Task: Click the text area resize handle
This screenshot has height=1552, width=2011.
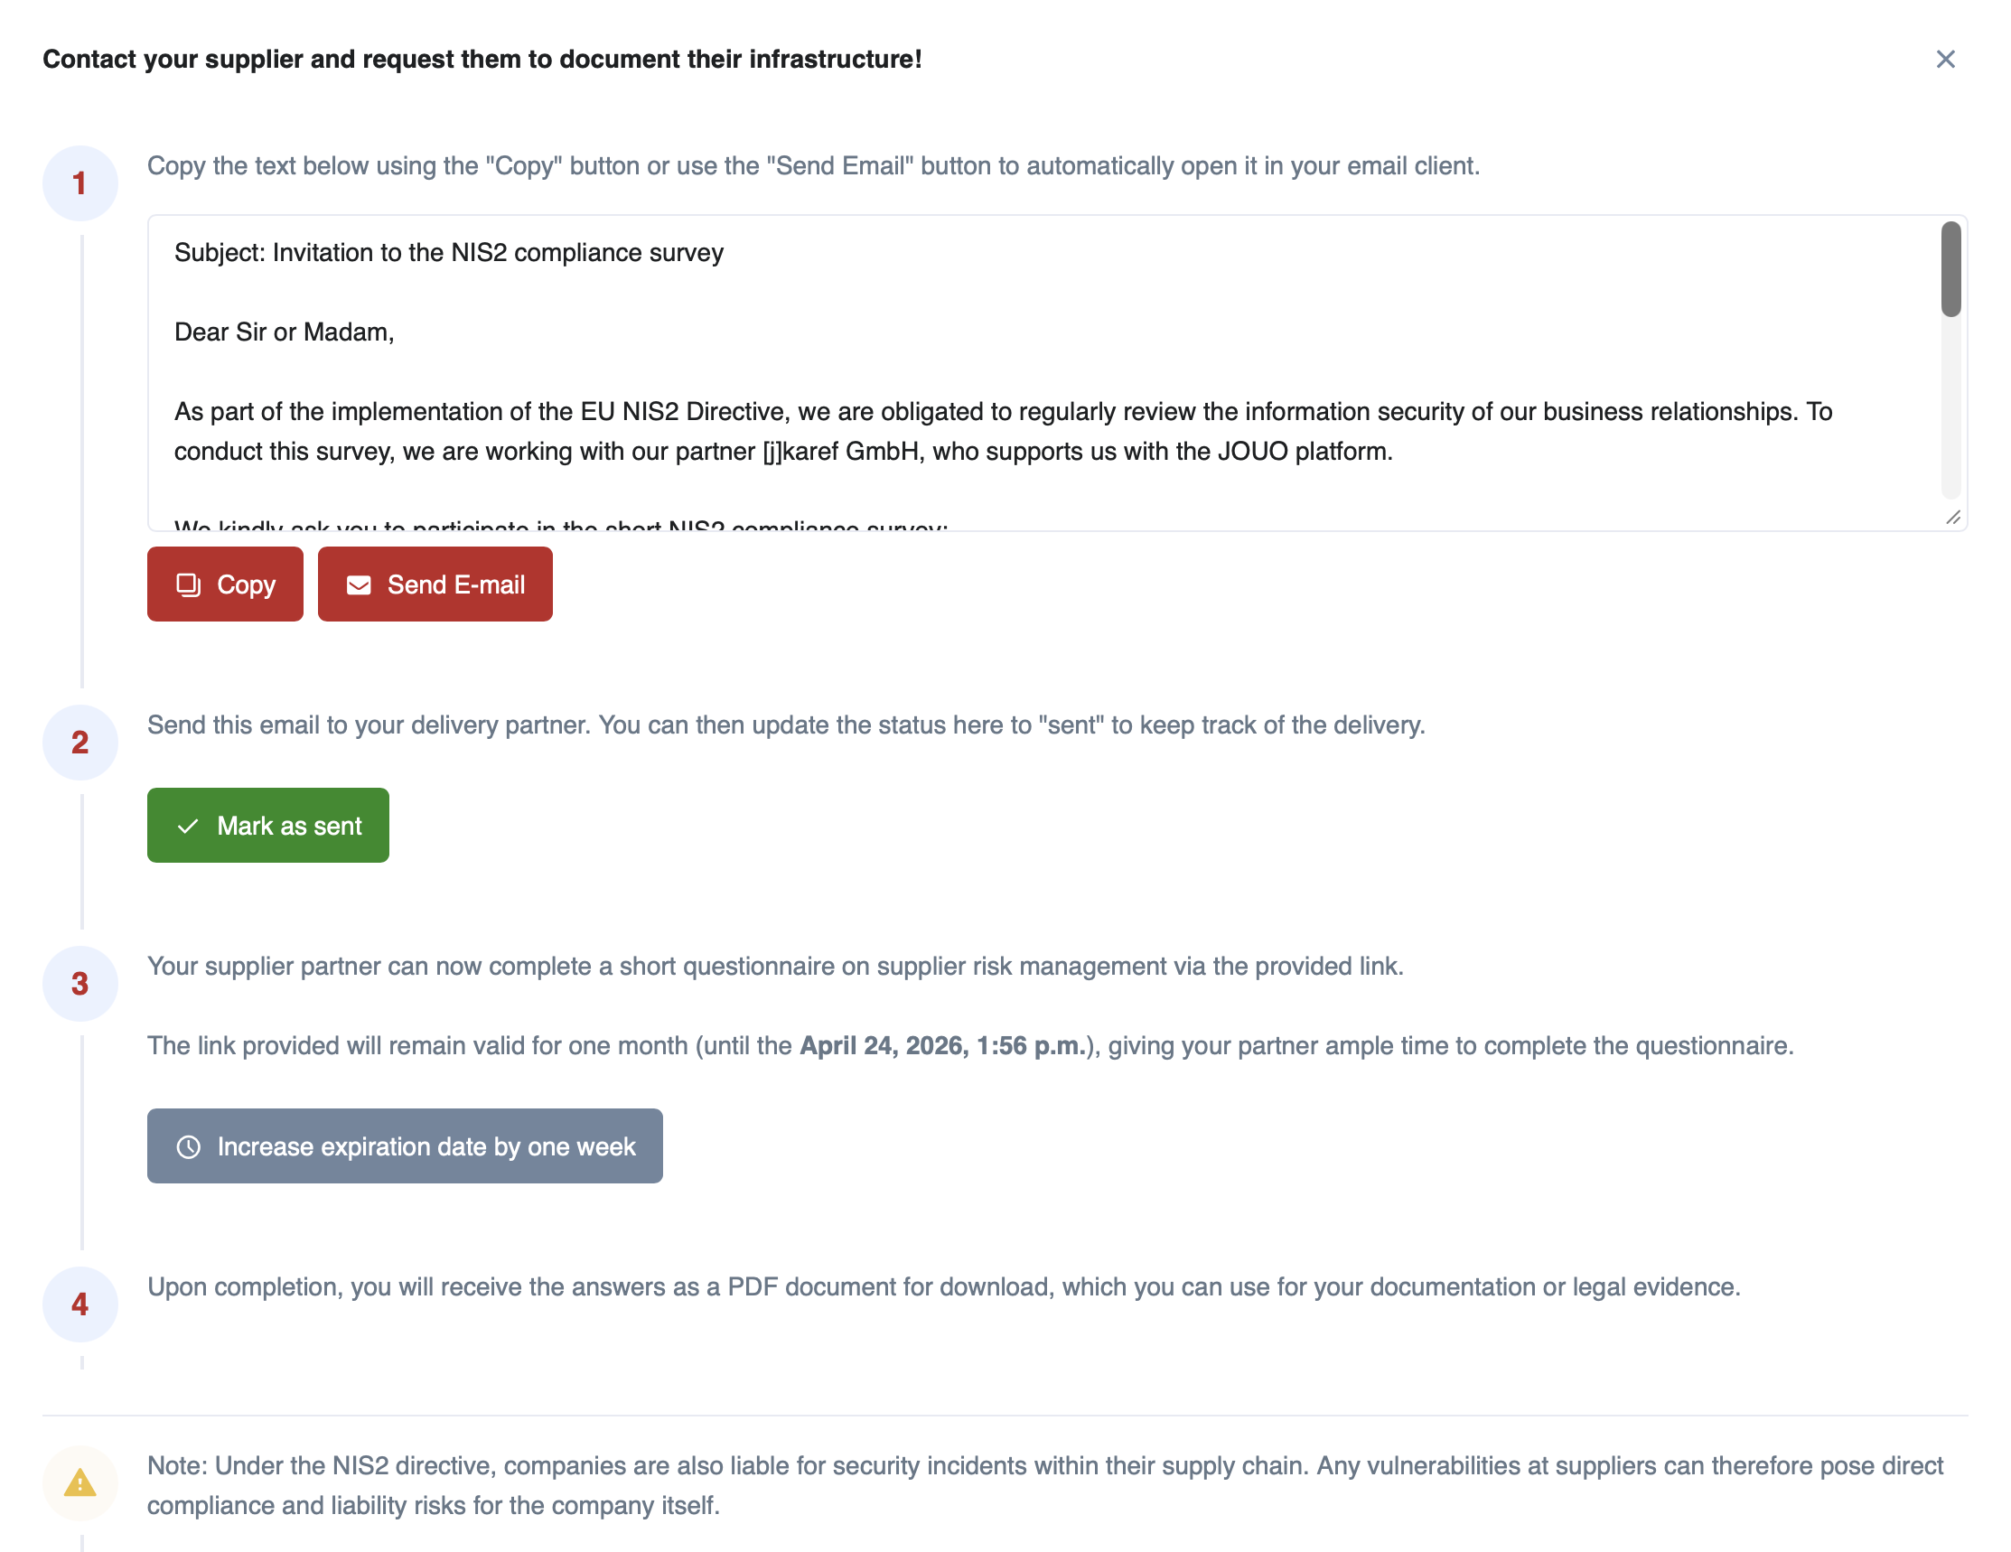Action: click(1953, 518)
